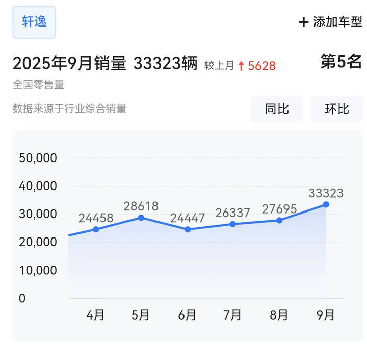Select the July data point 26337
The width and height of the screenshot is (367, 344).
point(232,224)
